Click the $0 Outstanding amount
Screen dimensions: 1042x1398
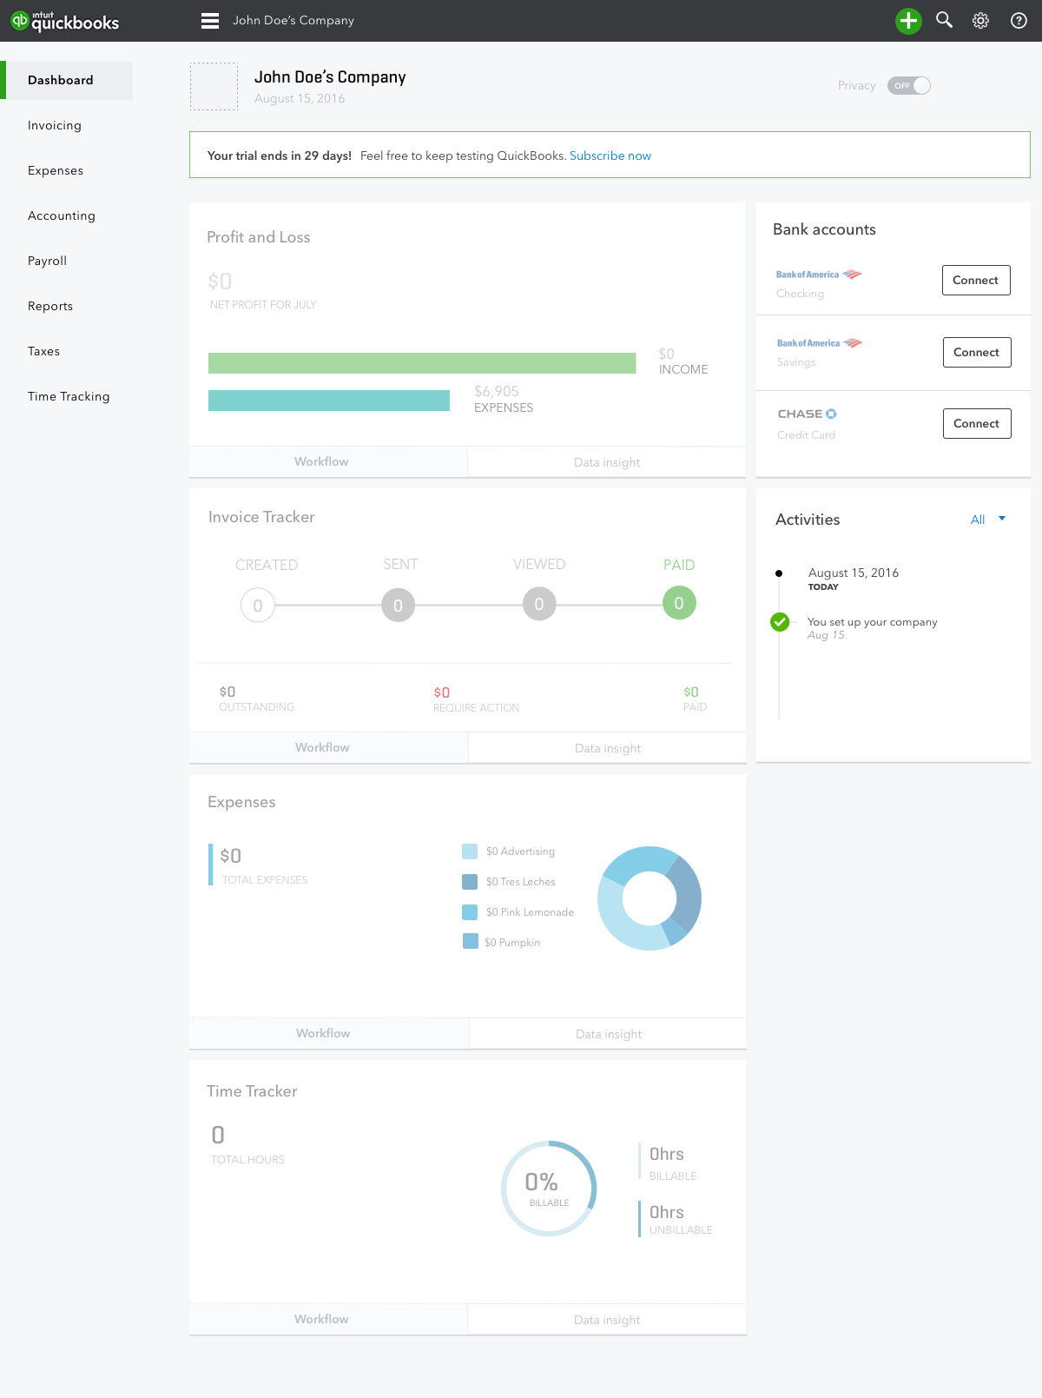228,692
